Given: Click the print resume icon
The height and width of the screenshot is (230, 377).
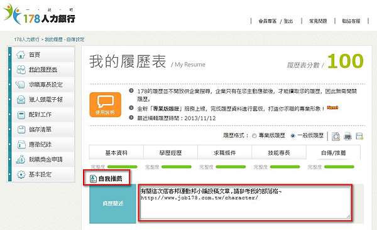Looking at the screenshot, I should [x=347, y=136].
